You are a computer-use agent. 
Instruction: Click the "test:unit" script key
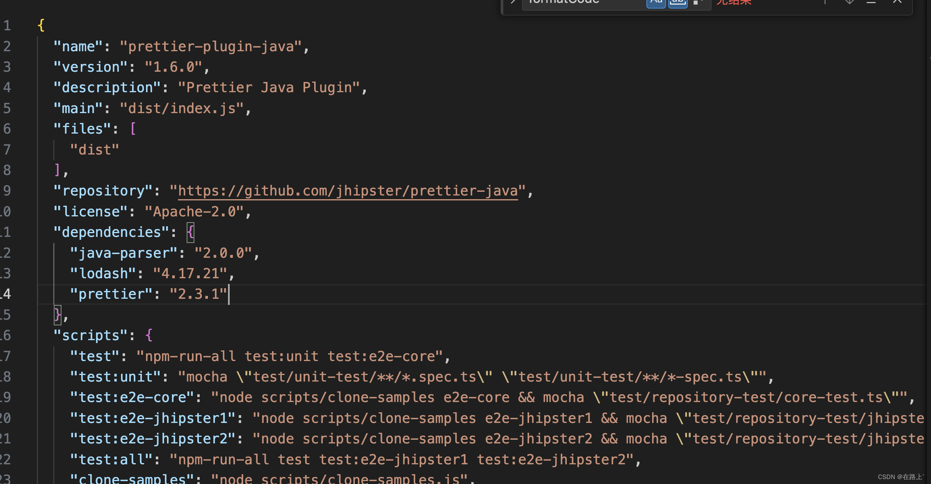coord(115,377)
